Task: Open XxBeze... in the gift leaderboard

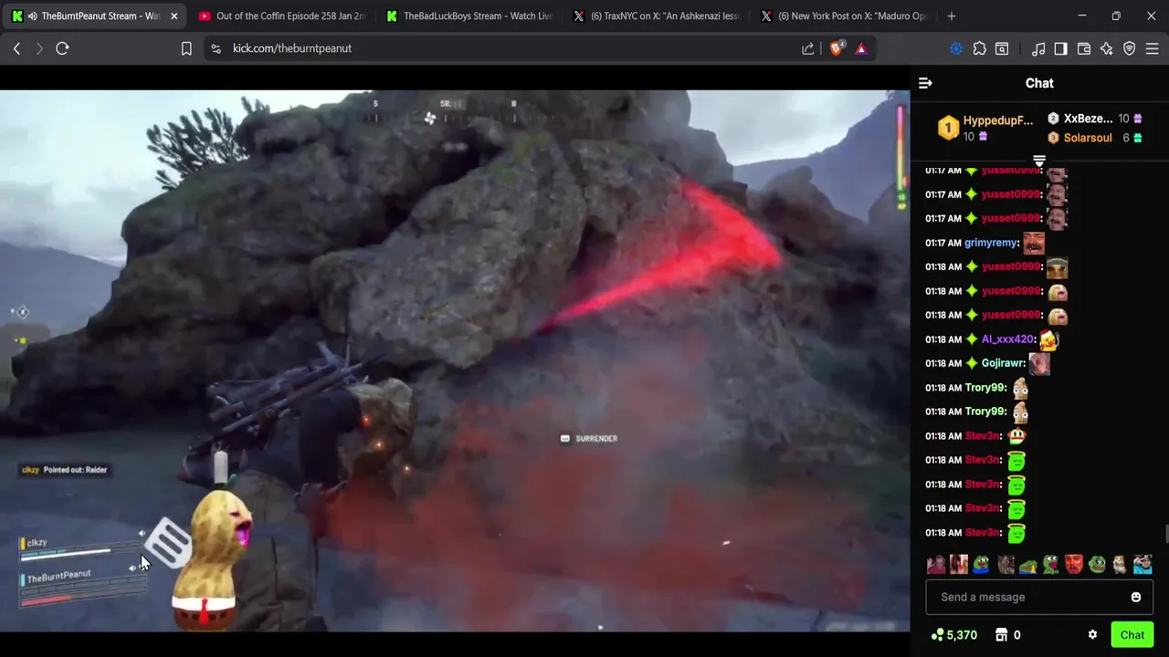Action: (1088, 119)
